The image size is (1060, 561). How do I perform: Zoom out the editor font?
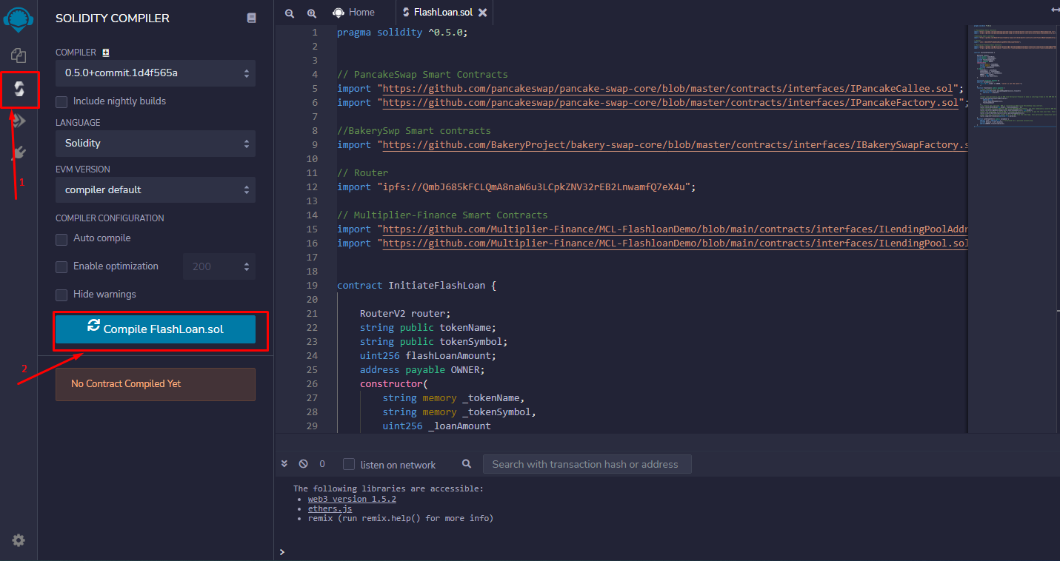[290, 13]
